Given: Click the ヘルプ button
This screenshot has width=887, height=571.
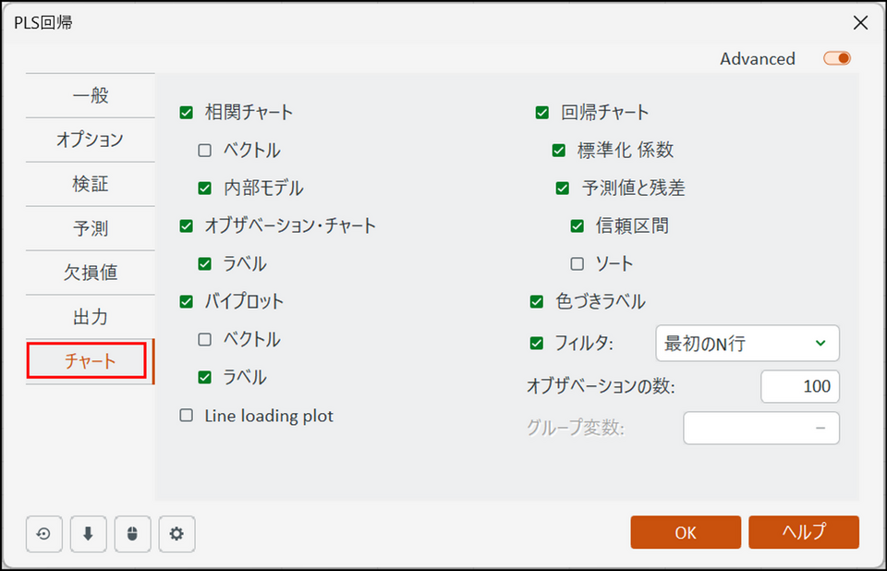Looking at the screenshot, I should pyautogui.click(x=804, y=532).
